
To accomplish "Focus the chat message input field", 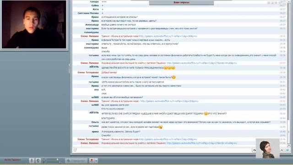I will (164, 150).
